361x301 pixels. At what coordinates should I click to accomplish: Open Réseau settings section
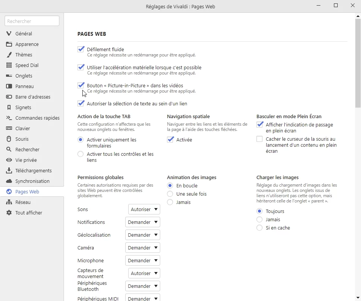click(x=32, y=202)
